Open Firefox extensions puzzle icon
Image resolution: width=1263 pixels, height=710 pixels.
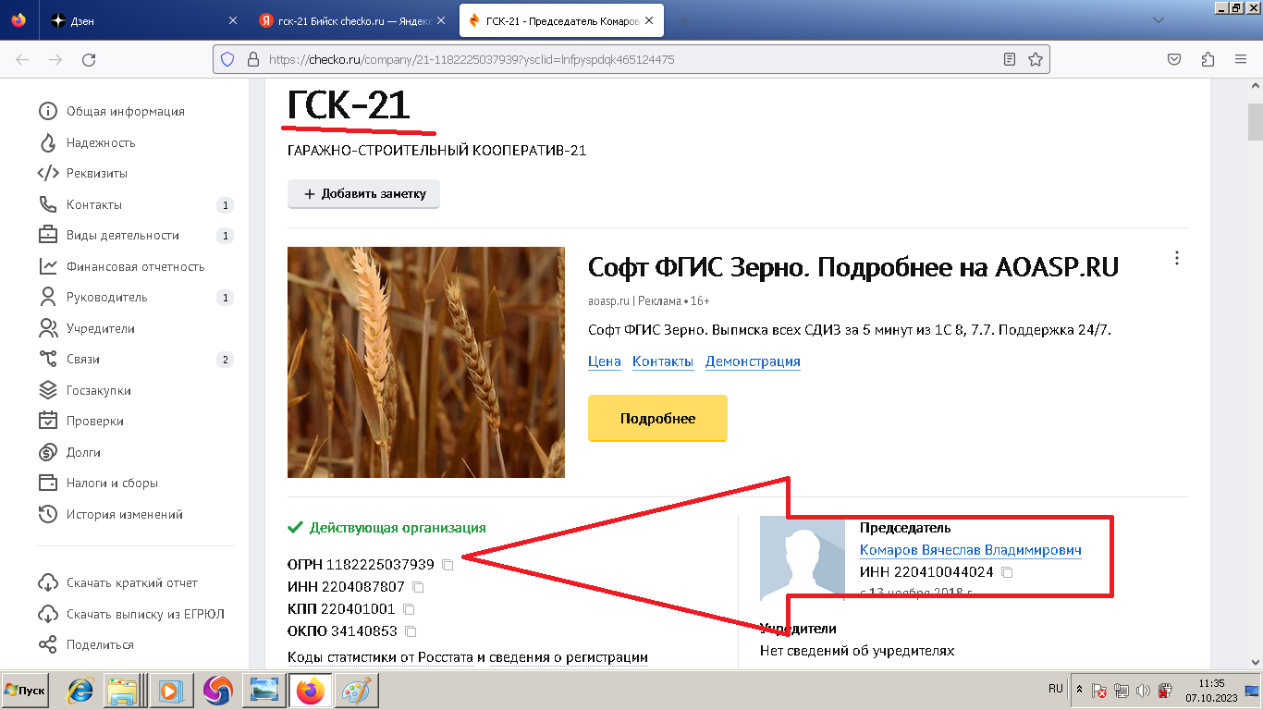click(1208, 59)
